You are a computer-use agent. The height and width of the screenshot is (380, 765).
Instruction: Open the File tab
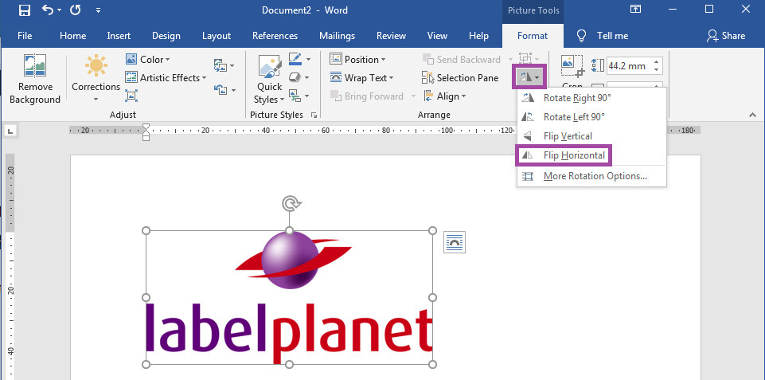(25, 36)
